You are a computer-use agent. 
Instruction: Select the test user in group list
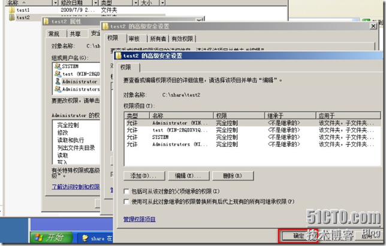(x=77, y=73)
